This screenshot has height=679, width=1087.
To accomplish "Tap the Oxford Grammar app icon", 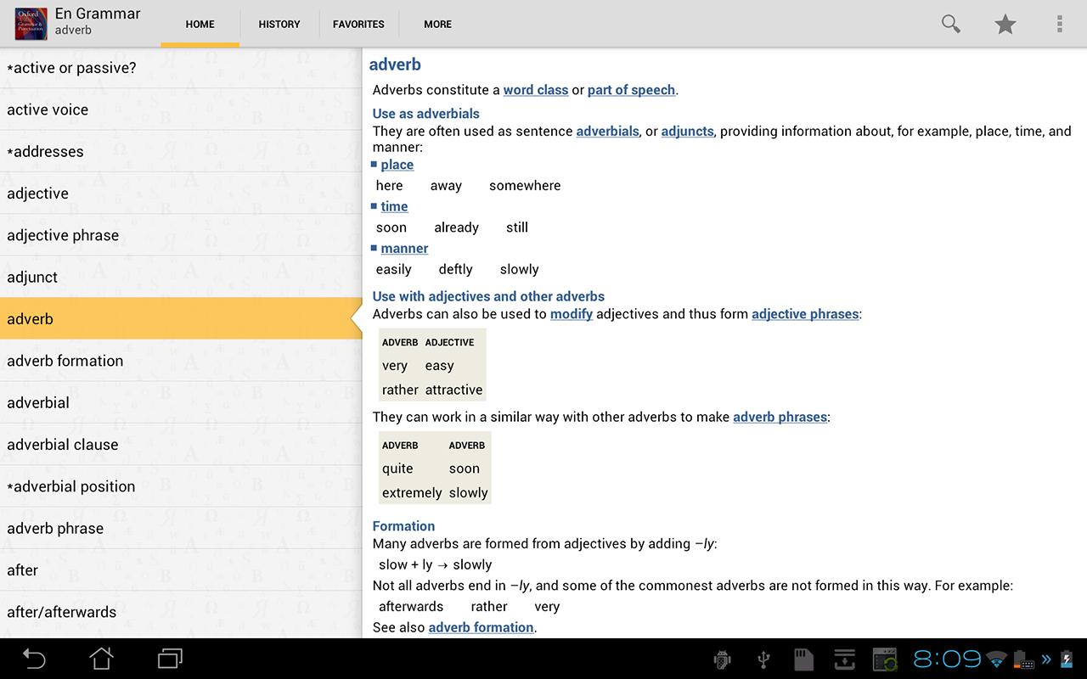I will pos(31,24).
